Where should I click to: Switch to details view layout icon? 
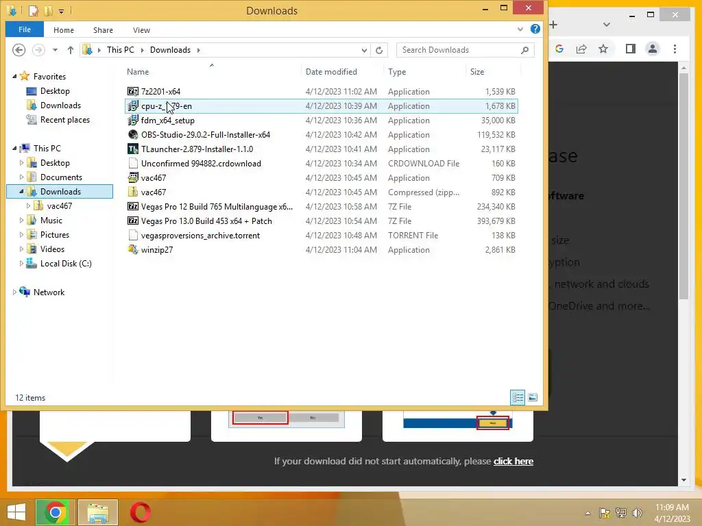tap(518, 398)
